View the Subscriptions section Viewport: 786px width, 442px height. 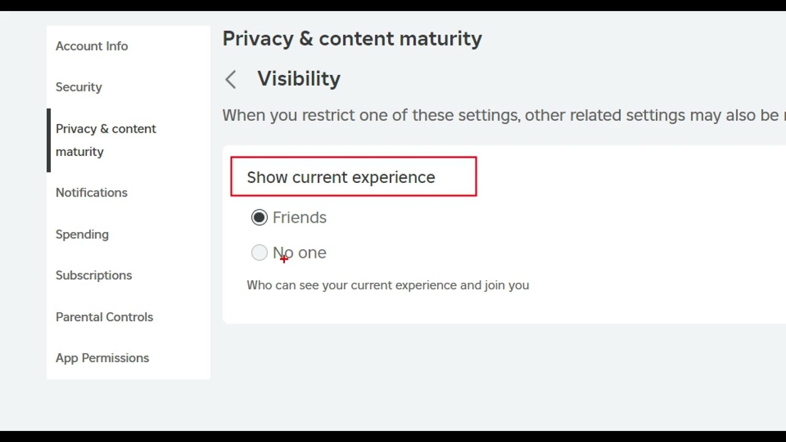93,276
